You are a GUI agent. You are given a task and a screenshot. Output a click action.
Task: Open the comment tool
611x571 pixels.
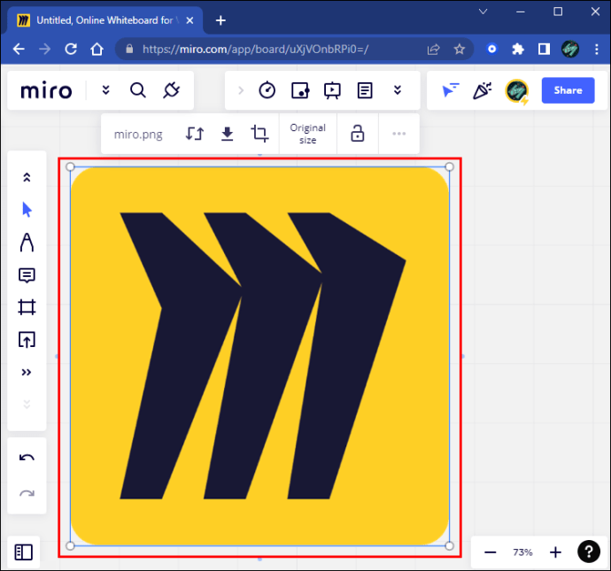click(27, 275)
